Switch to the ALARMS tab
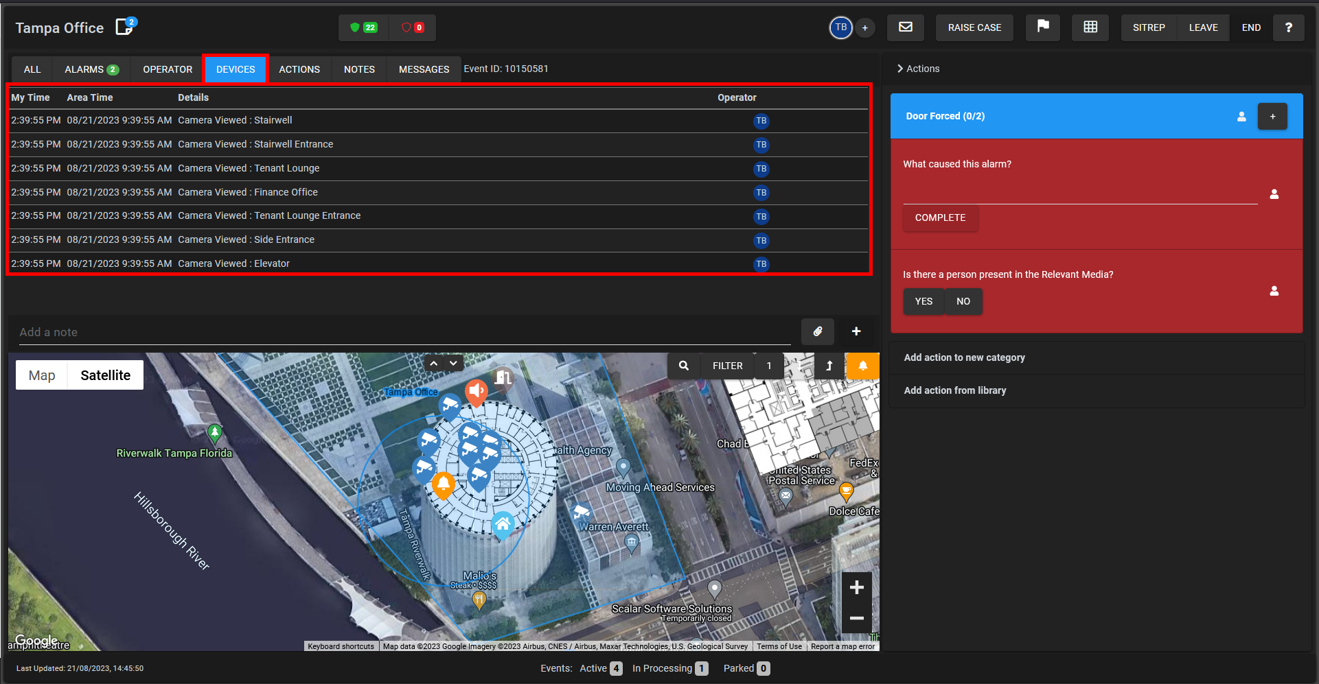1319x684 pixels. point(91,69)
